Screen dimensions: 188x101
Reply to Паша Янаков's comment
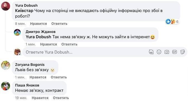[61, 98]
